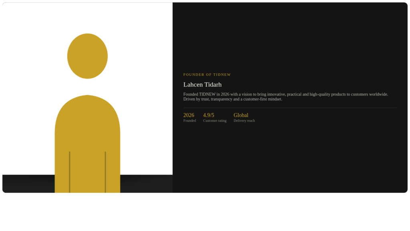Click the 'Delivery reach' caption
Viewport: 410px width, 231px height.
[244, 121]
